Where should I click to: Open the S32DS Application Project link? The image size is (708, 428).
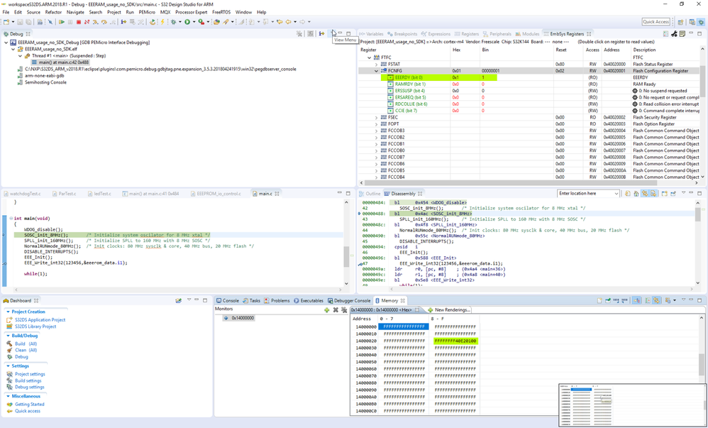(x=40, y=320)
